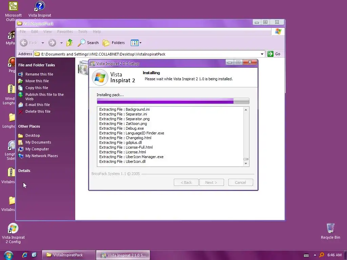Click the Publish globe icon
The image size is (347, 260).
pos(21,95)
